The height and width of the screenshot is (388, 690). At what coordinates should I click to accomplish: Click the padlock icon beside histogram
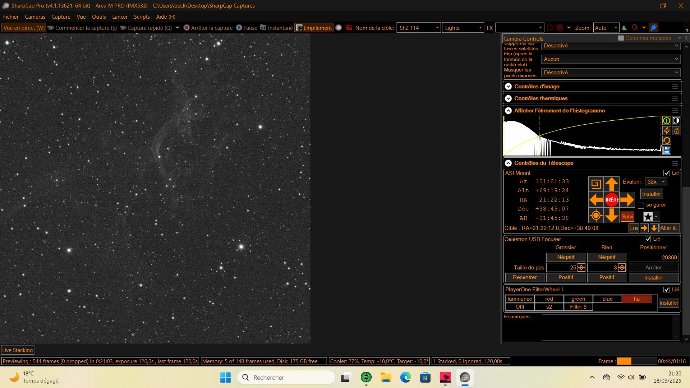pyautogui.click(x=677, y=131)
